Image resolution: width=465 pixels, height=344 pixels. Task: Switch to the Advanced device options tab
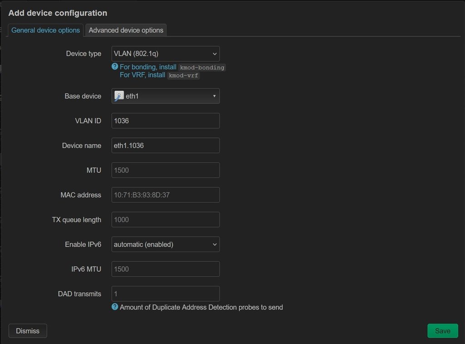point(126,30)
